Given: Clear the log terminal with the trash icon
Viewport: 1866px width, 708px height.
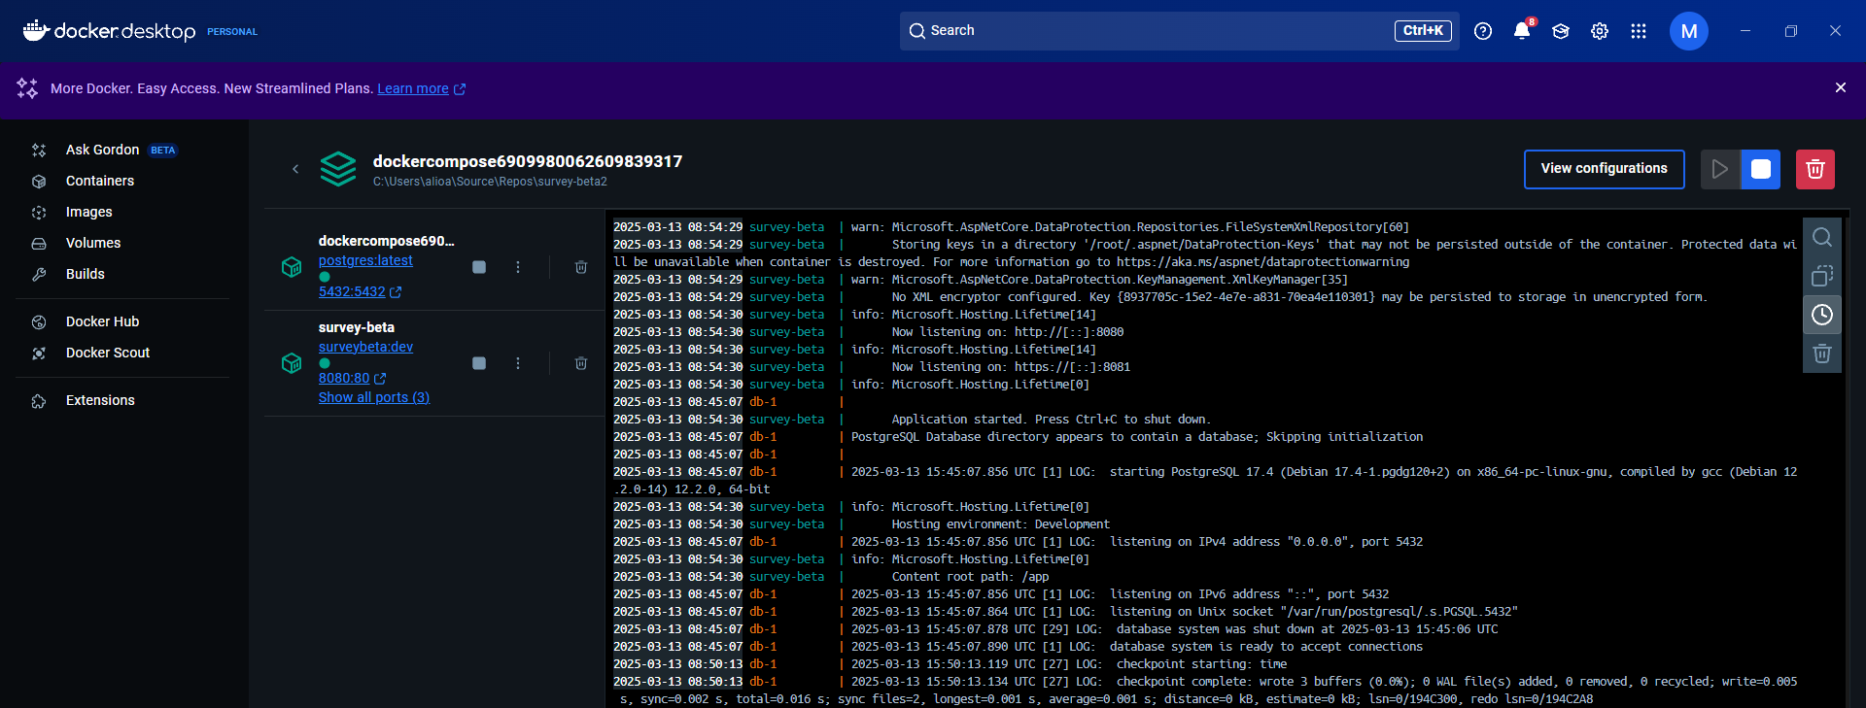Looking at the screenshot, I should (x=1822, y=354).
